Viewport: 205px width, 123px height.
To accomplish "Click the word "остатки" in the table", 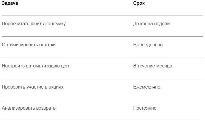I will click(48, 45).
